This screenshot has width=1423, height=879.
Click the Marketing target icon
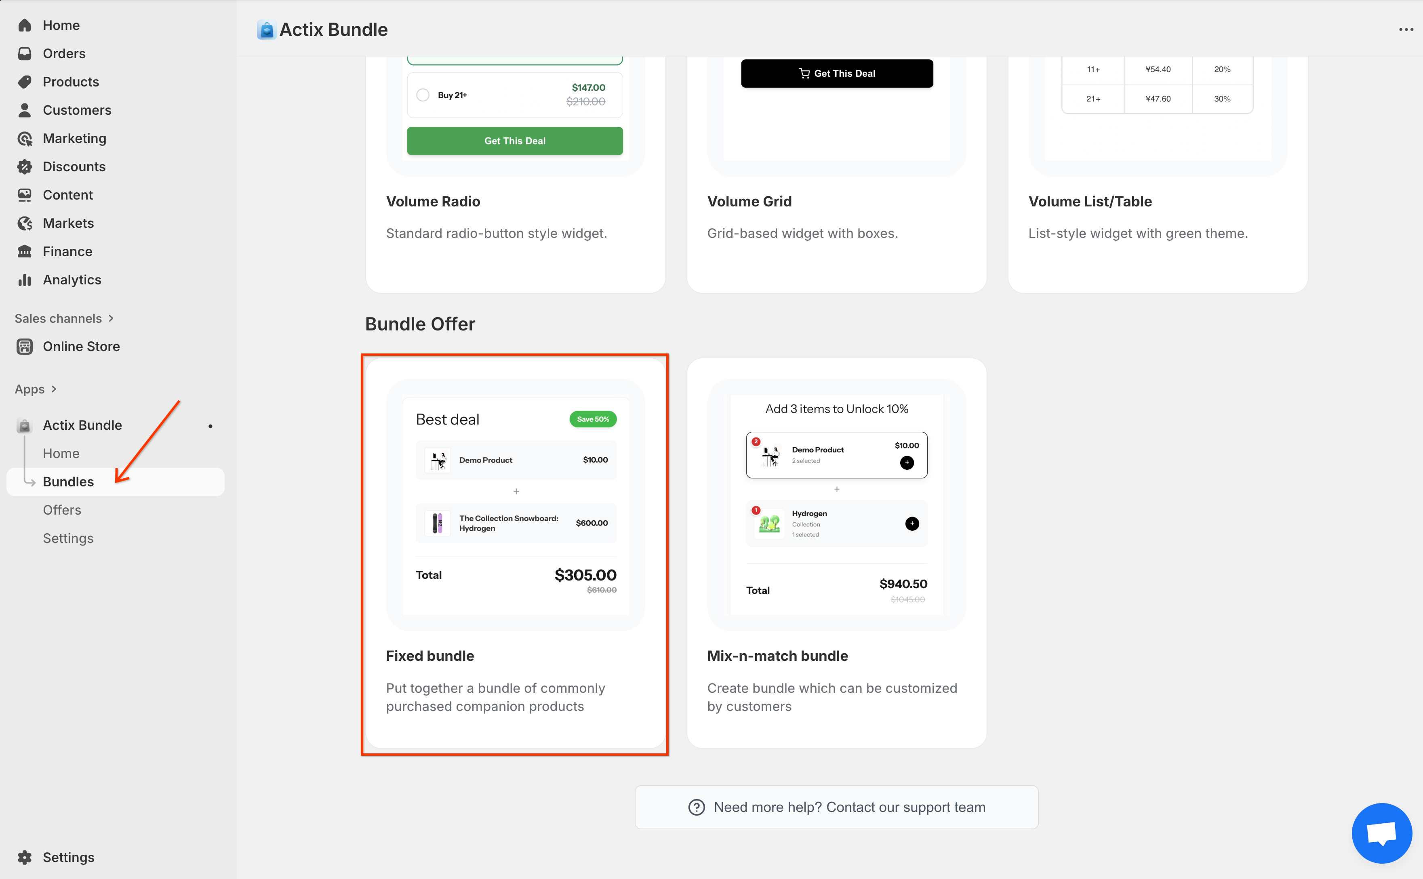(24, 139)
